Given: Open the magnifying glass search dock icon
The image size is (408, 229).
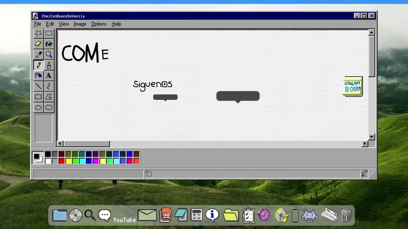Looking at the screenshot, I should pos(90,215).
